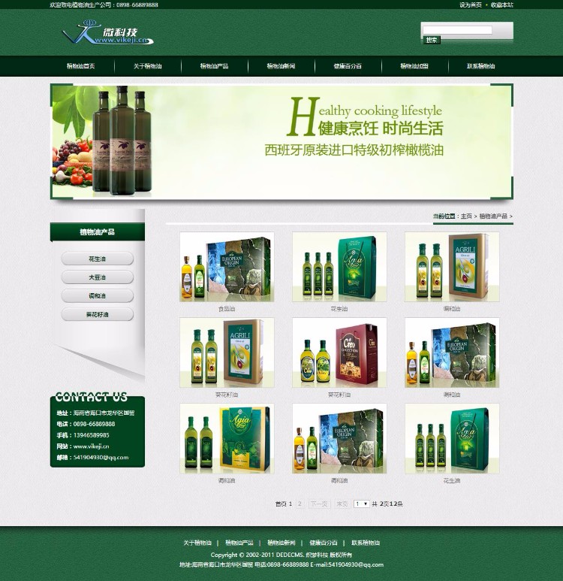The image size is (563, 581).
Task: Click 主页 in the breadcrumb
Action: pos(466,216)
